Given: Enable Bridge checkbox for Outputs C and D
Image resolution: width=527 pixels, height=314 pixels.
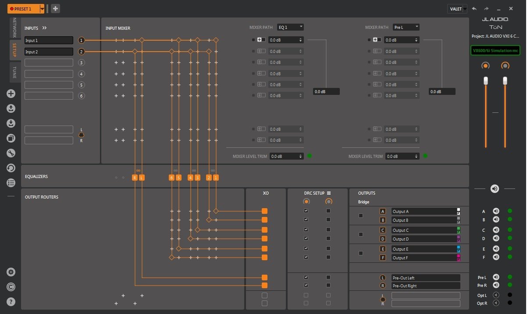Looking at the screenshot, I should (x=361, y=234).
